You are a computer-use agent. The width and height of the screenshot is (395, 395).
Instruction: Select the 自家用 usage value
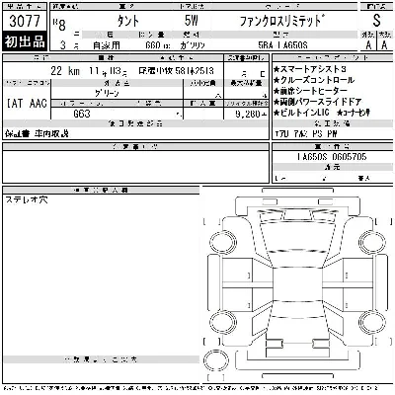[107, 45]
